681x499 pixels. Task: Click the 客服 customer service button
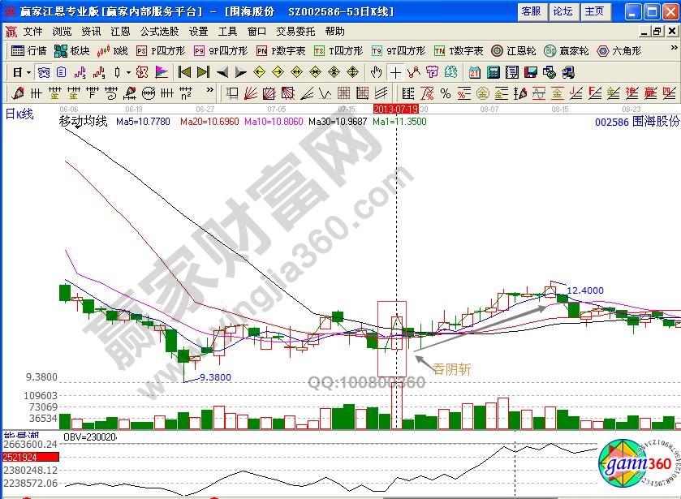click(530, 11)
